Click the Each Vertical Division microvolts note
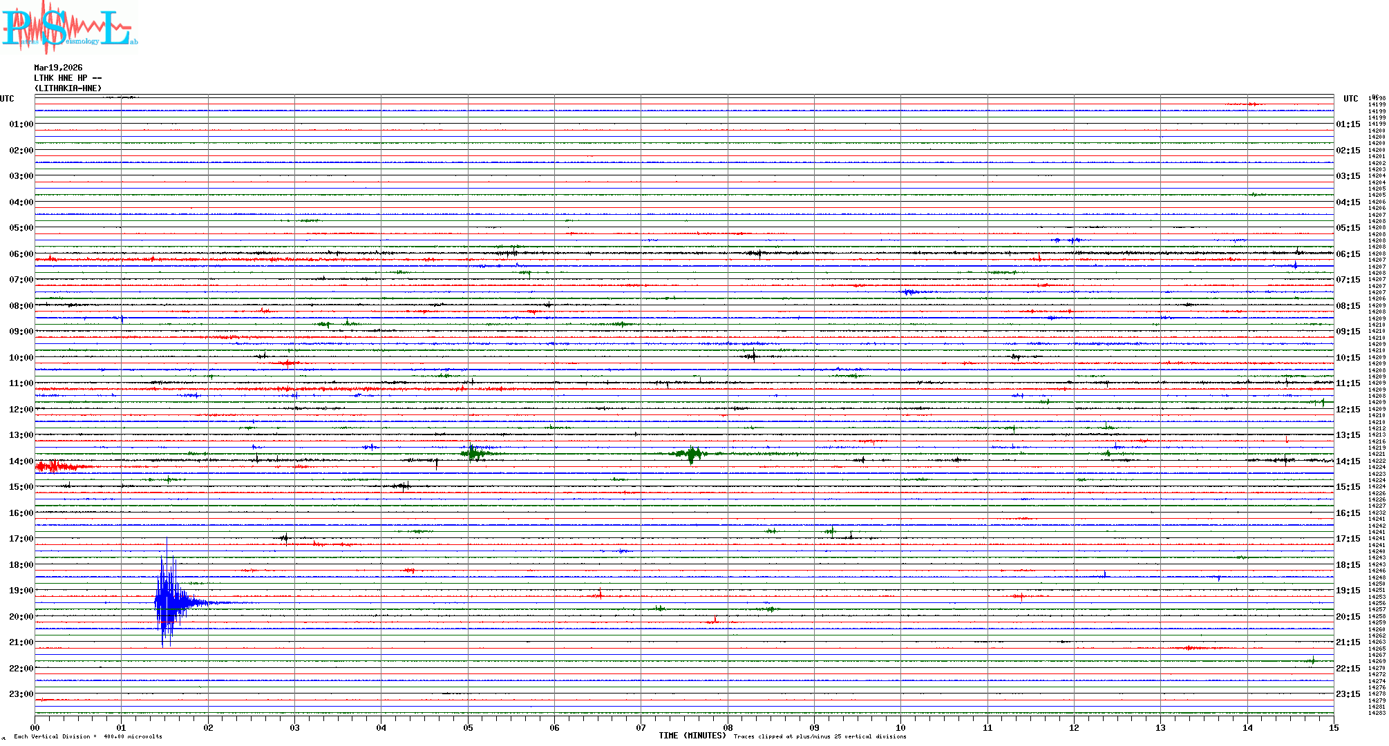The width and height of the screenshot is (1389, 746). pyautogui.click(x=88, y=736)
